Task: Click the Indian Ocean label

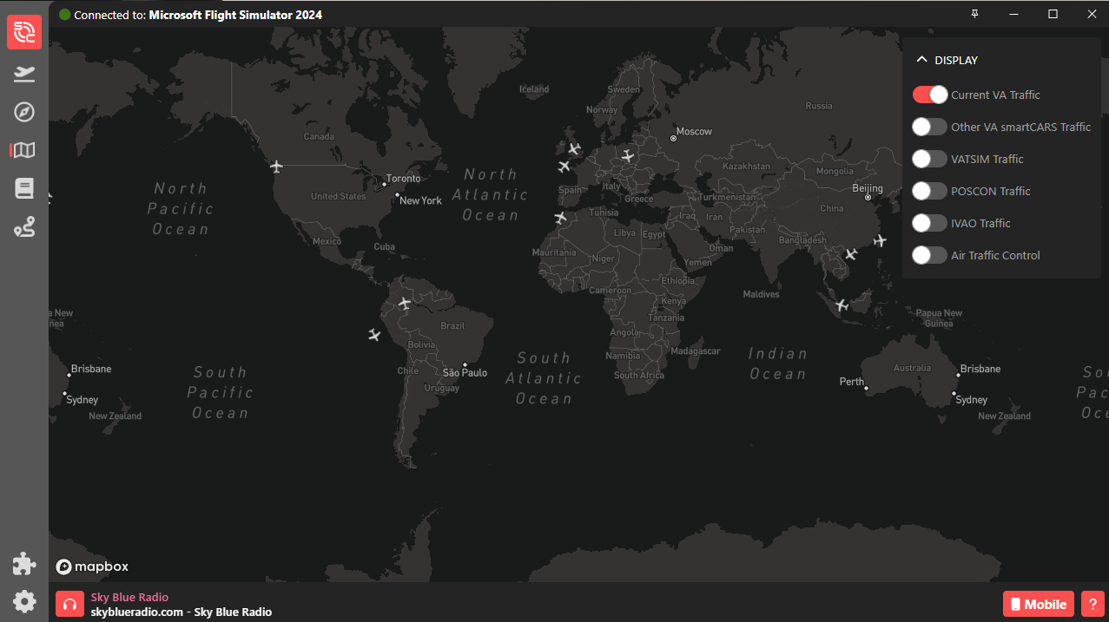Action: click(778, 363)
